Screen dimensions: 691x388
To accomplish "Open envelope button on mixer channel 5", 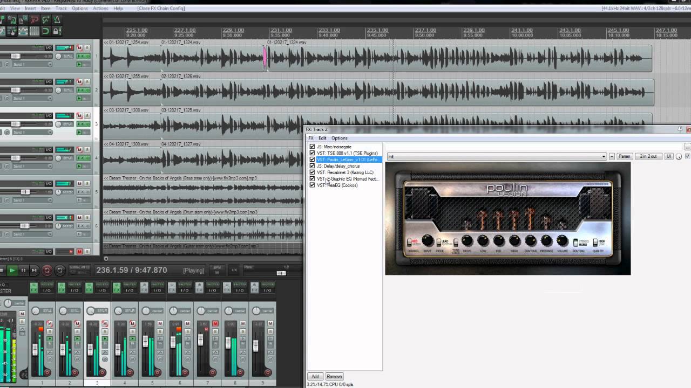I will [x=160, y=352].
